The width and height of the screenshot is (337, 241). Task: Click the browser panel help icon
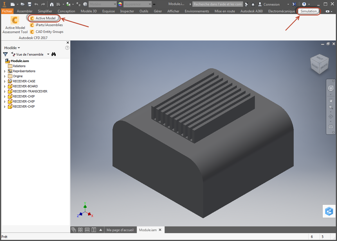click(67, 48)
